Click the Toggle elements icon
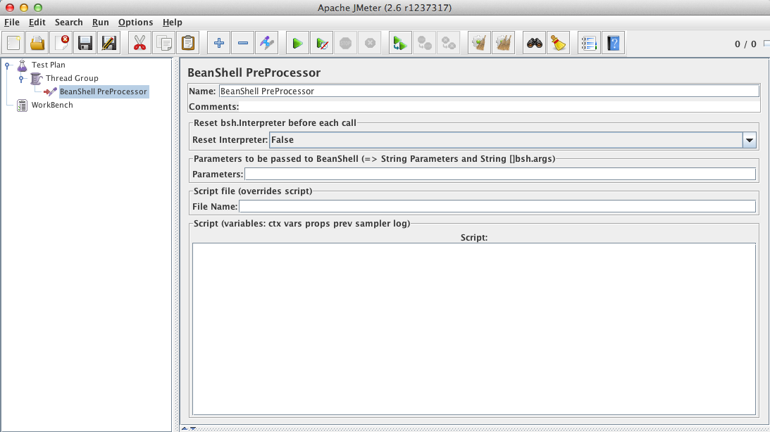 [x=267, y=43]
